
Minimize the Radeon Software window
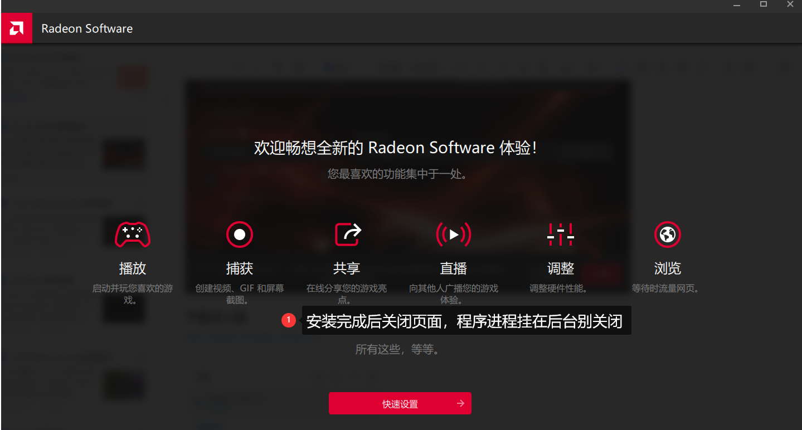point(737,4)
